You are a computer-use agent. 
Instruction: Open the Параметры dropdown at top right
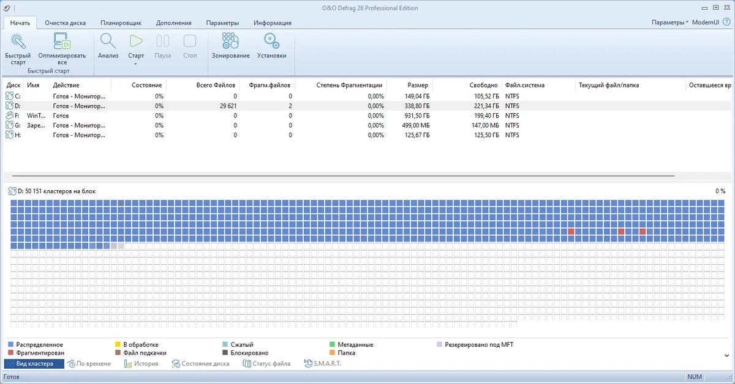point(670,23)
